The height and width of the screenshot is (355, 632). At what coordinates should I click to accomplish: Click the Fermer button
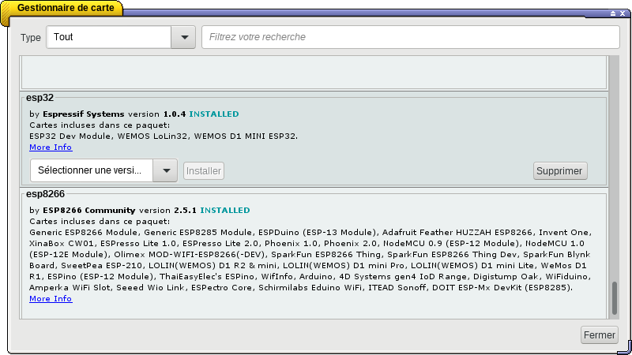(599, 334)
